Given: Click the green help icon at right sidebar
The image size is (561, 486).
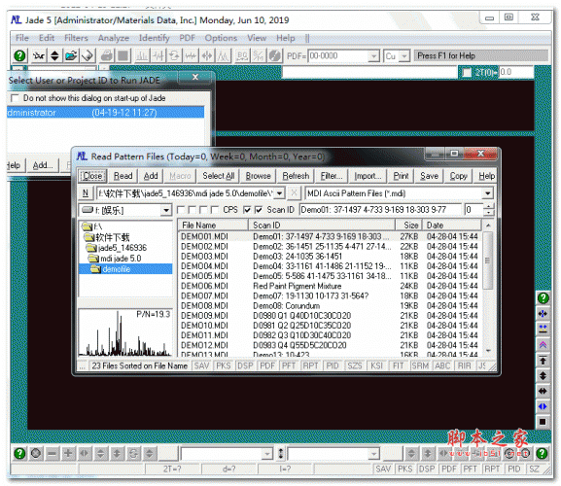Looking at the screenshot, I should pyautogui.click(x=543, y=297).
